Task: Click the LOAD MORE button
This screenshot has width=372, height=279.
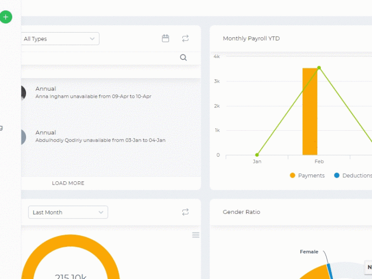Action: click(x=68, y=183)
